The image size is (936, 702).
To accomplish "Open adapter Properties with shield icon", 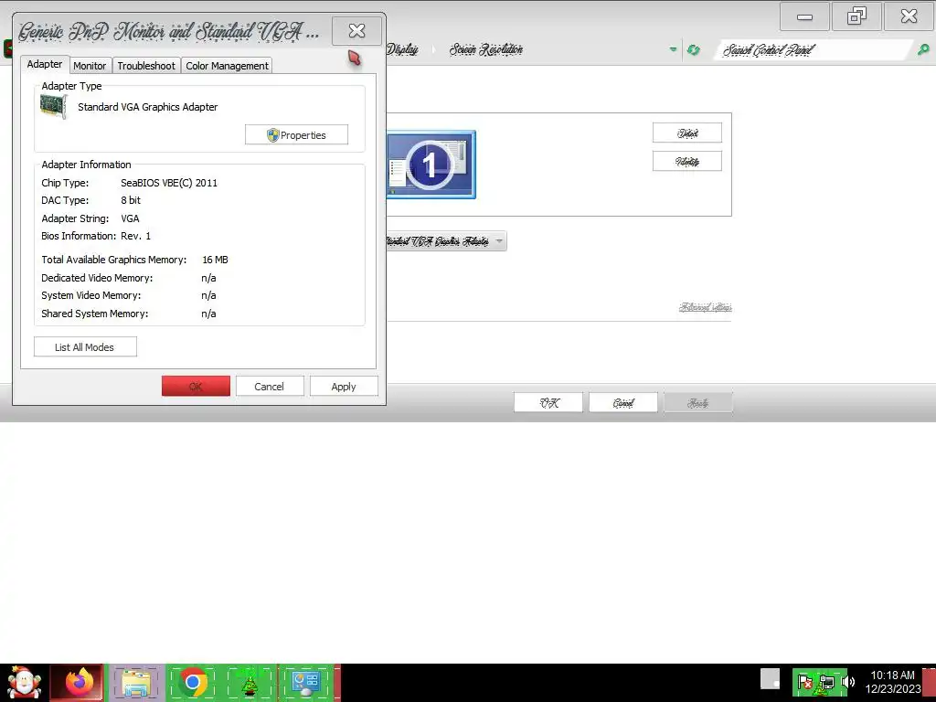I will (x=296, y=135).
